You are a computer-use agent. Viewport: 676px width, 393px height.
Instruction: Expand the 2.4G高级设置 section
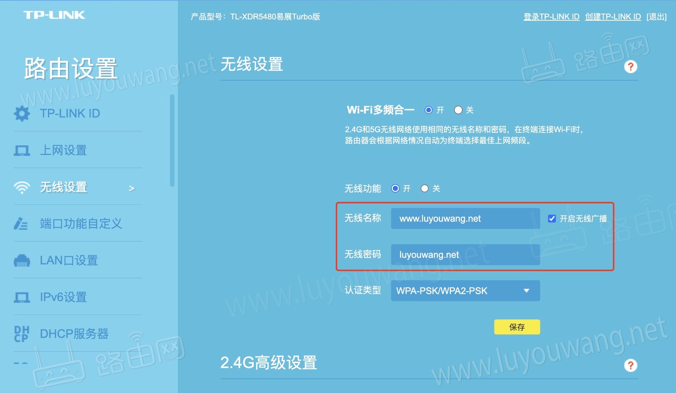point(269,363)
